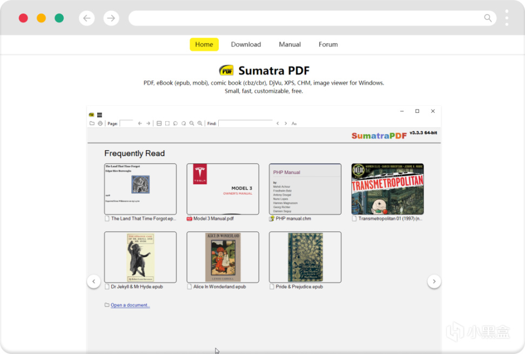Click 'Dr Jekyll & Mr Hyde.epub' file name
Viewport: 525px width, 354px height.
tap(137, 286)
